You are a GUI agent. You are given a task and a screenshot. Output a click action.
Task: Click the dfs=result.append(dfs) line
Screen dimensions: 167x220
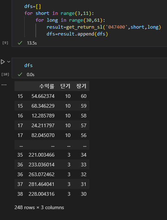point(77,34)
